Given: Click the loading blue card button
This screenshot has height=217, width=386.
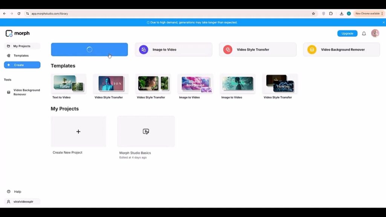Looking at the screenshot, I should tap(89, 49).
